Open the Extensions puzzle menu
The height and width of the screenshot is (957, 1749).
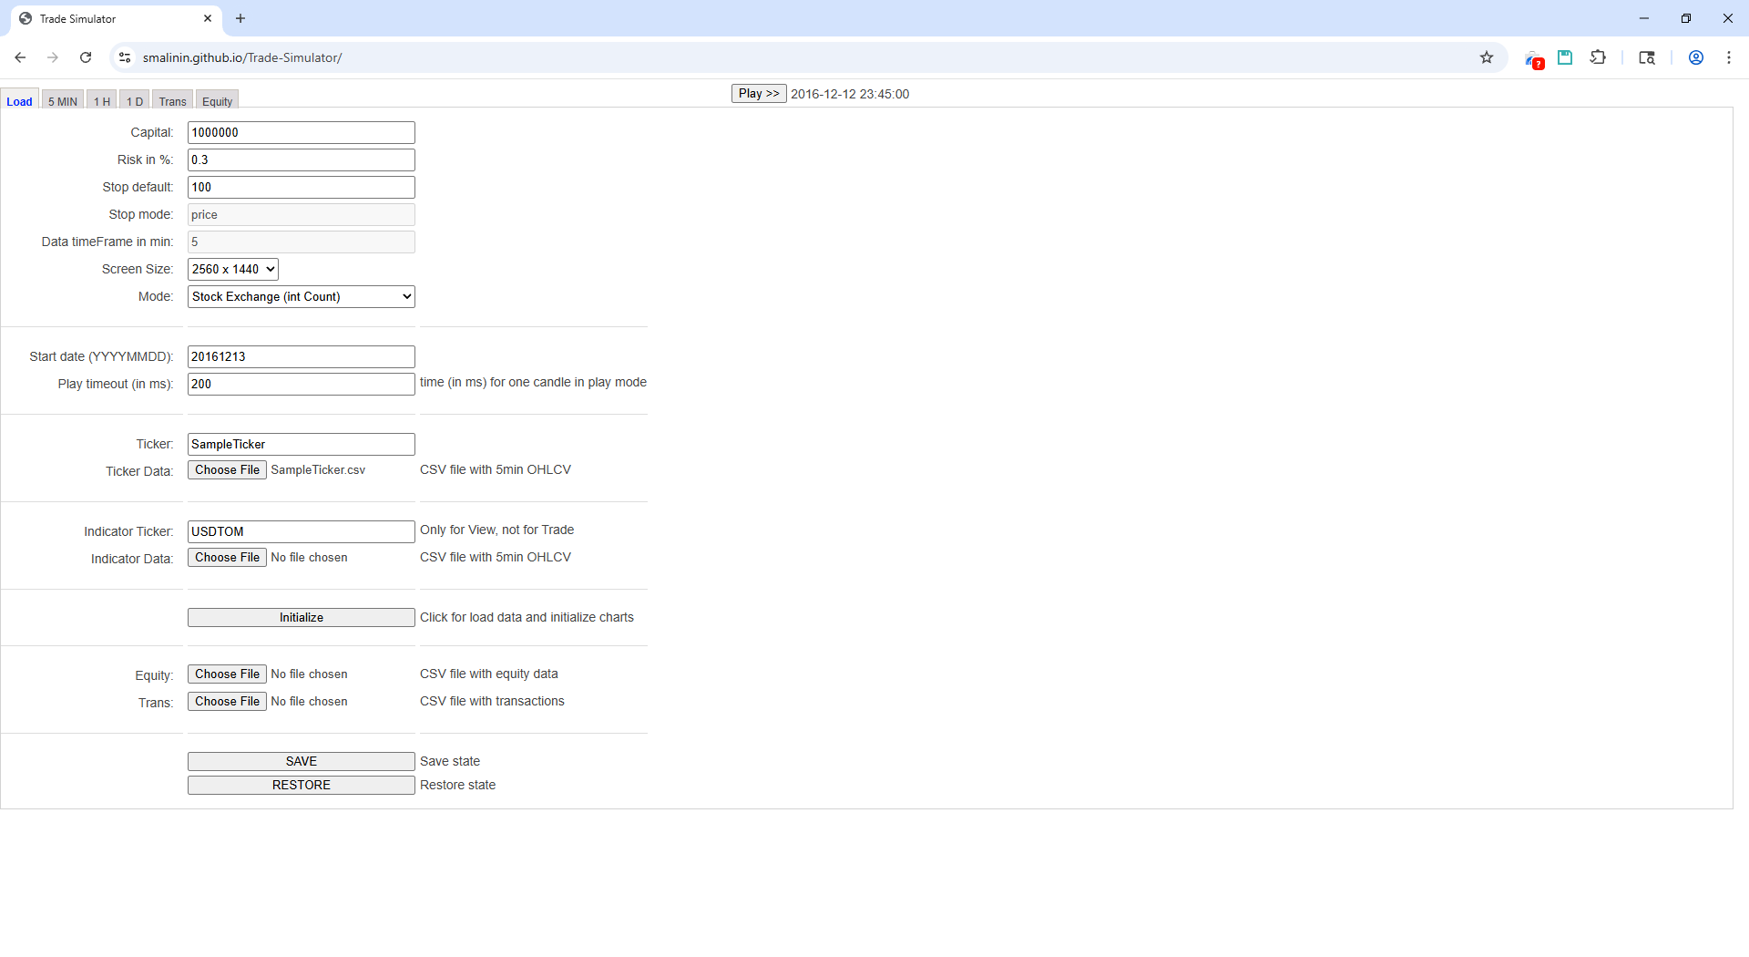pyautogui.click(x=1598, y=57)
